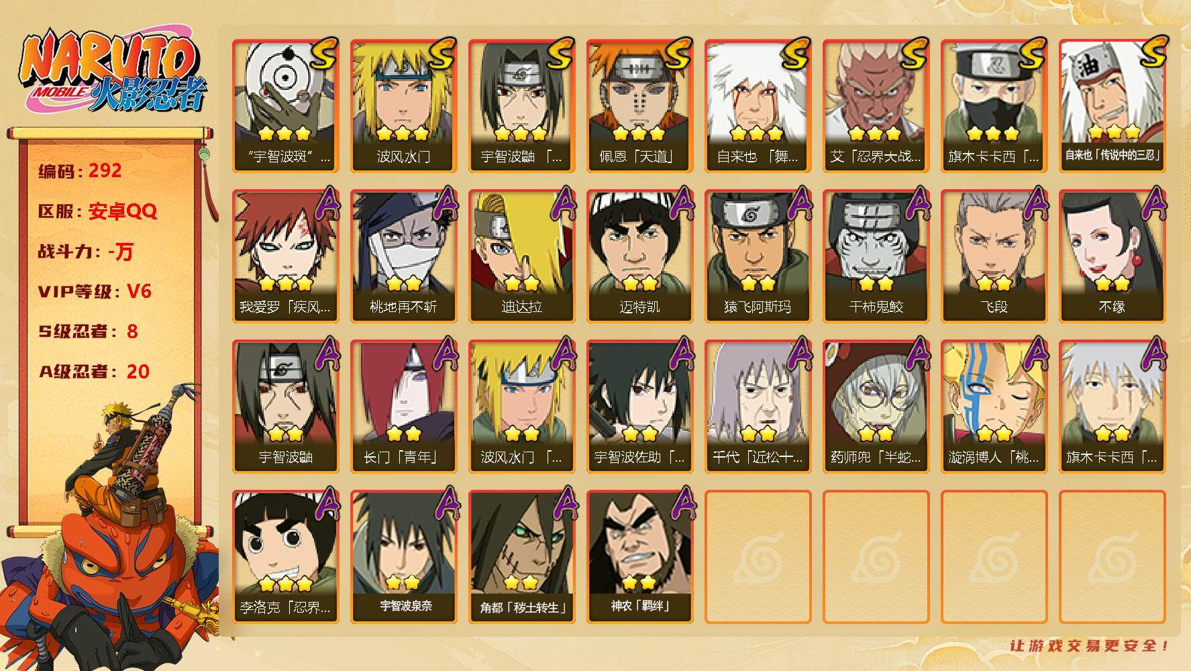Viewport: 1191px width, 671px height.
Task: Choose the 迪达拉 ninja card
Action: (x=521, y=256)
